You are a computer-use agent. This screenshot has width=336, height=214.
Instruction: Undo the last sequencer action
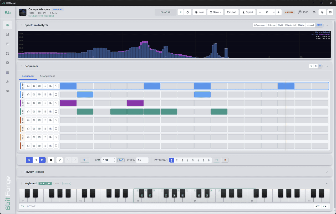68,160
